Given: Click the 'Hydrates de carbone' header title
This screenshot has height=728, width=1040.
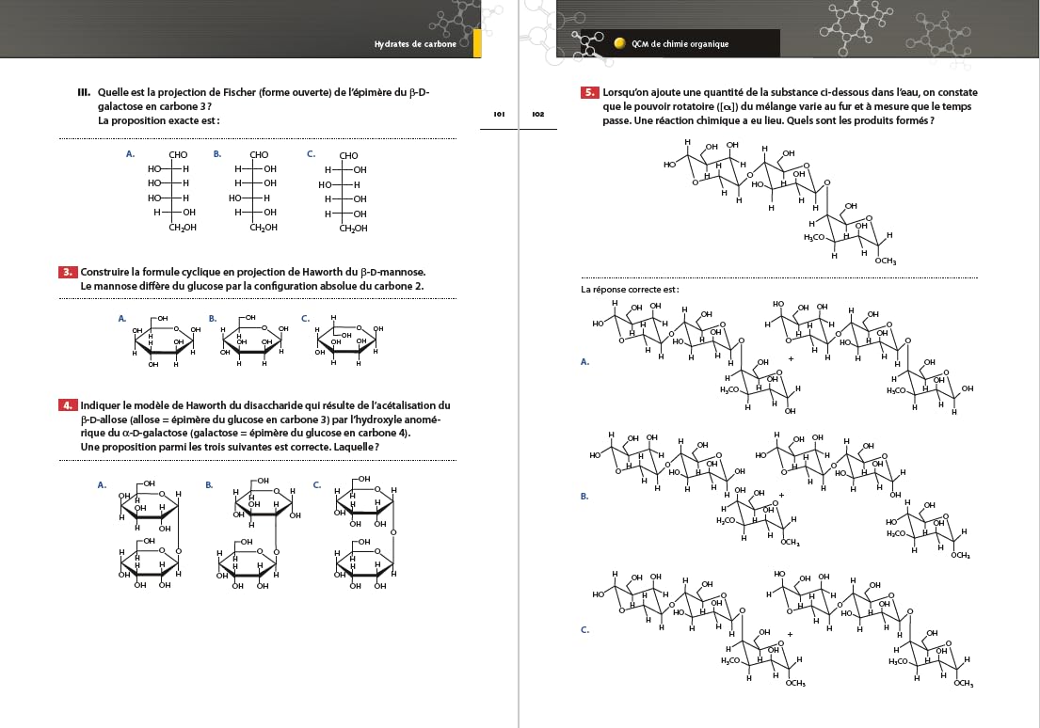Looking at the screenshot, I should [415, 44].
